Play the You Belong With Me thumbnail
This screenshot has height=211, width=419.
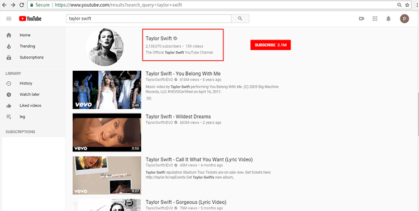tap(107, 90)
